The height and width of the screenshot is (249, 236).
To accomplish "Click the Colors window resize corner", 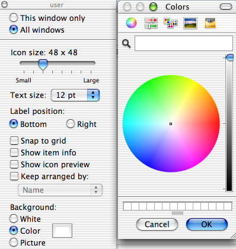I will [x=233, y=235].
